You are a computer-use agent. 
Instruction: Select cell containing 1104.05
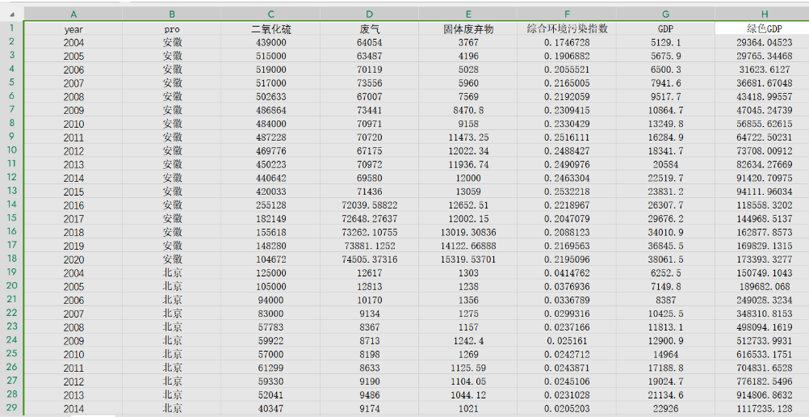(x=468, y=381)
